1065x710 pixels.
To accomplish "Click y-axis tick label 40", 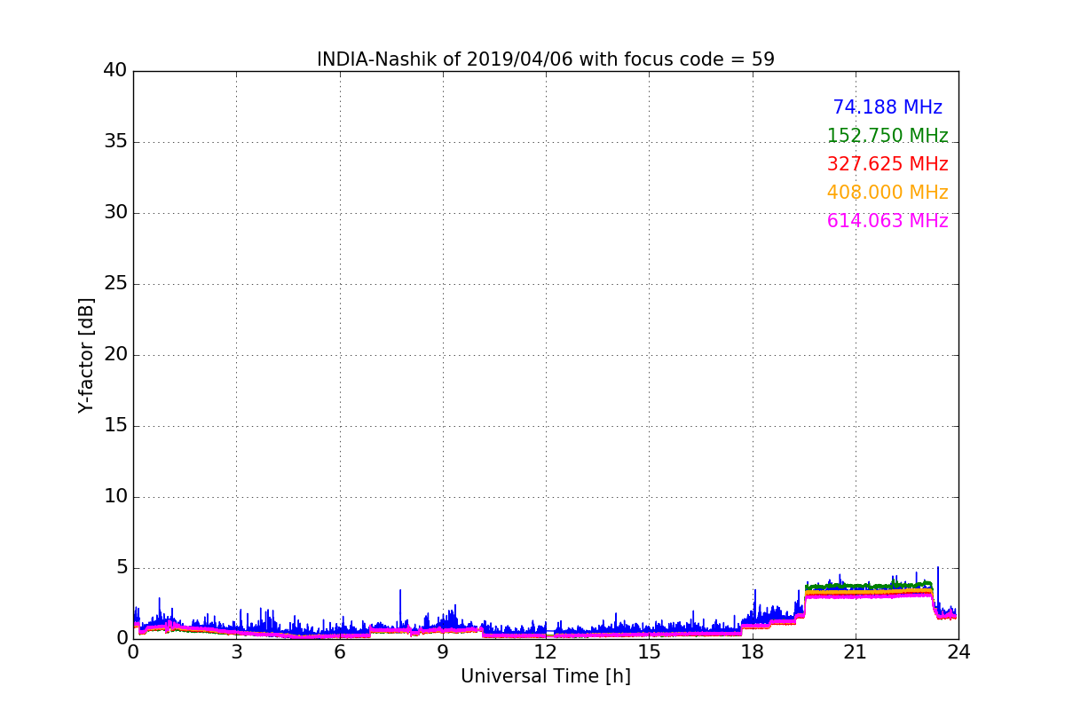I will pos(115,71).
